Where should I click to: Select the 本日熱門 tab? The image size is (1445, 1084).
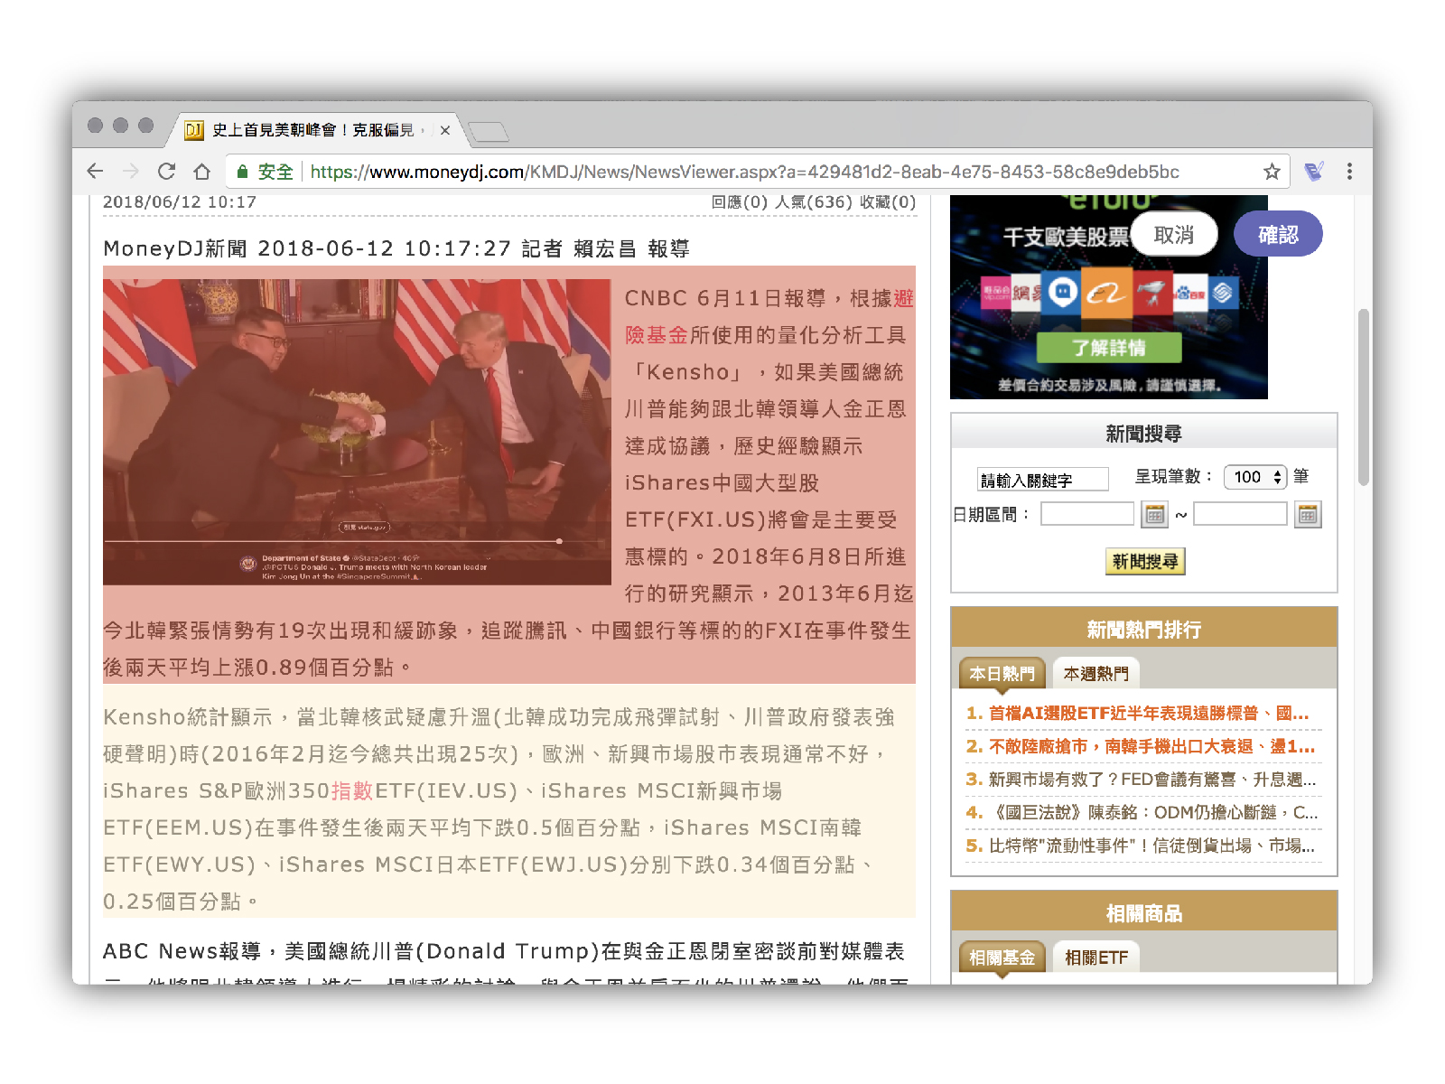click(x=1002, y=674)
